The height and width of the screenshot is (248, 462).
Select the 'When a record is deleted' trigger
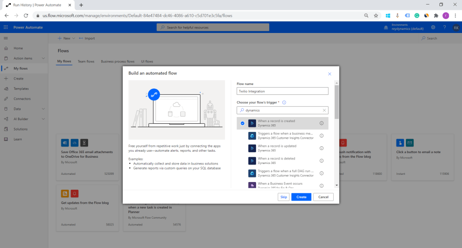click(276, 160)
